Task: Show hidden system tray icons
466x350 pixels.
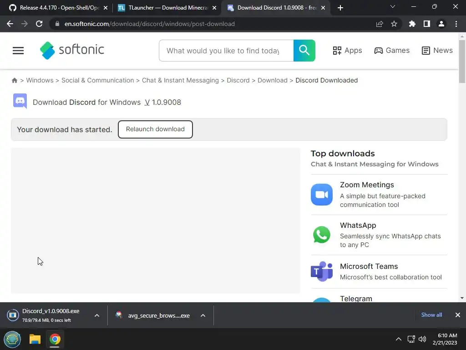Action: 399,339
